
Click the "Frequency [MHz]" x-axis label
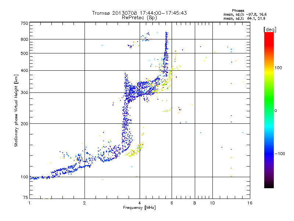pos(139,208)
